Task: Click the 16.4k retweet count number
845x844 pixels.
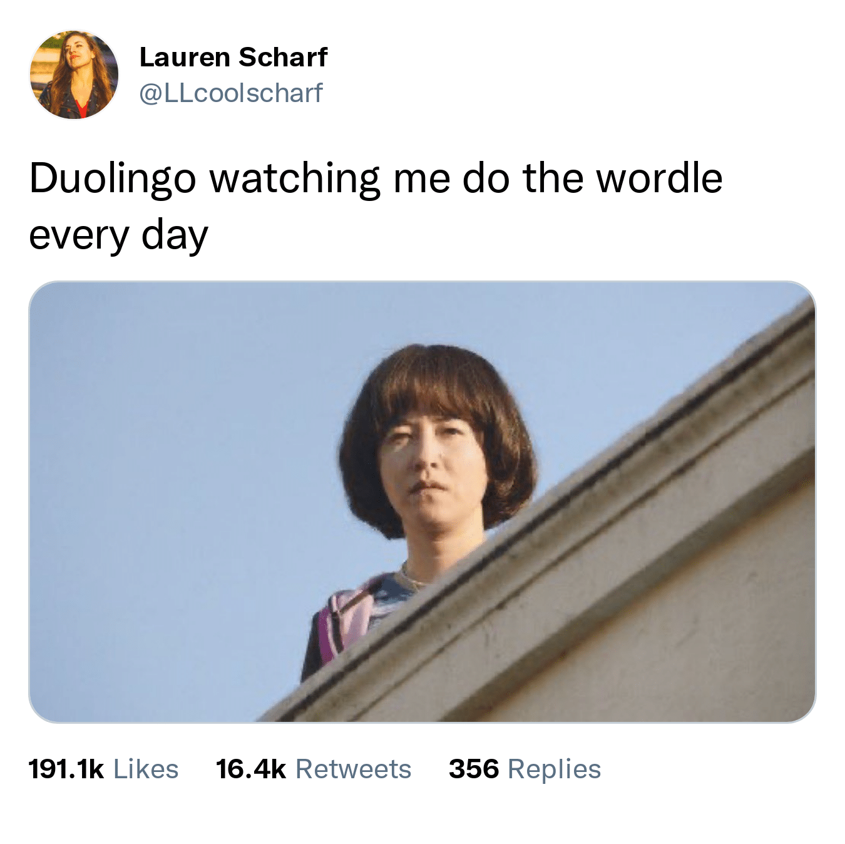Action: pyautogui.click(x=251, y=769)
